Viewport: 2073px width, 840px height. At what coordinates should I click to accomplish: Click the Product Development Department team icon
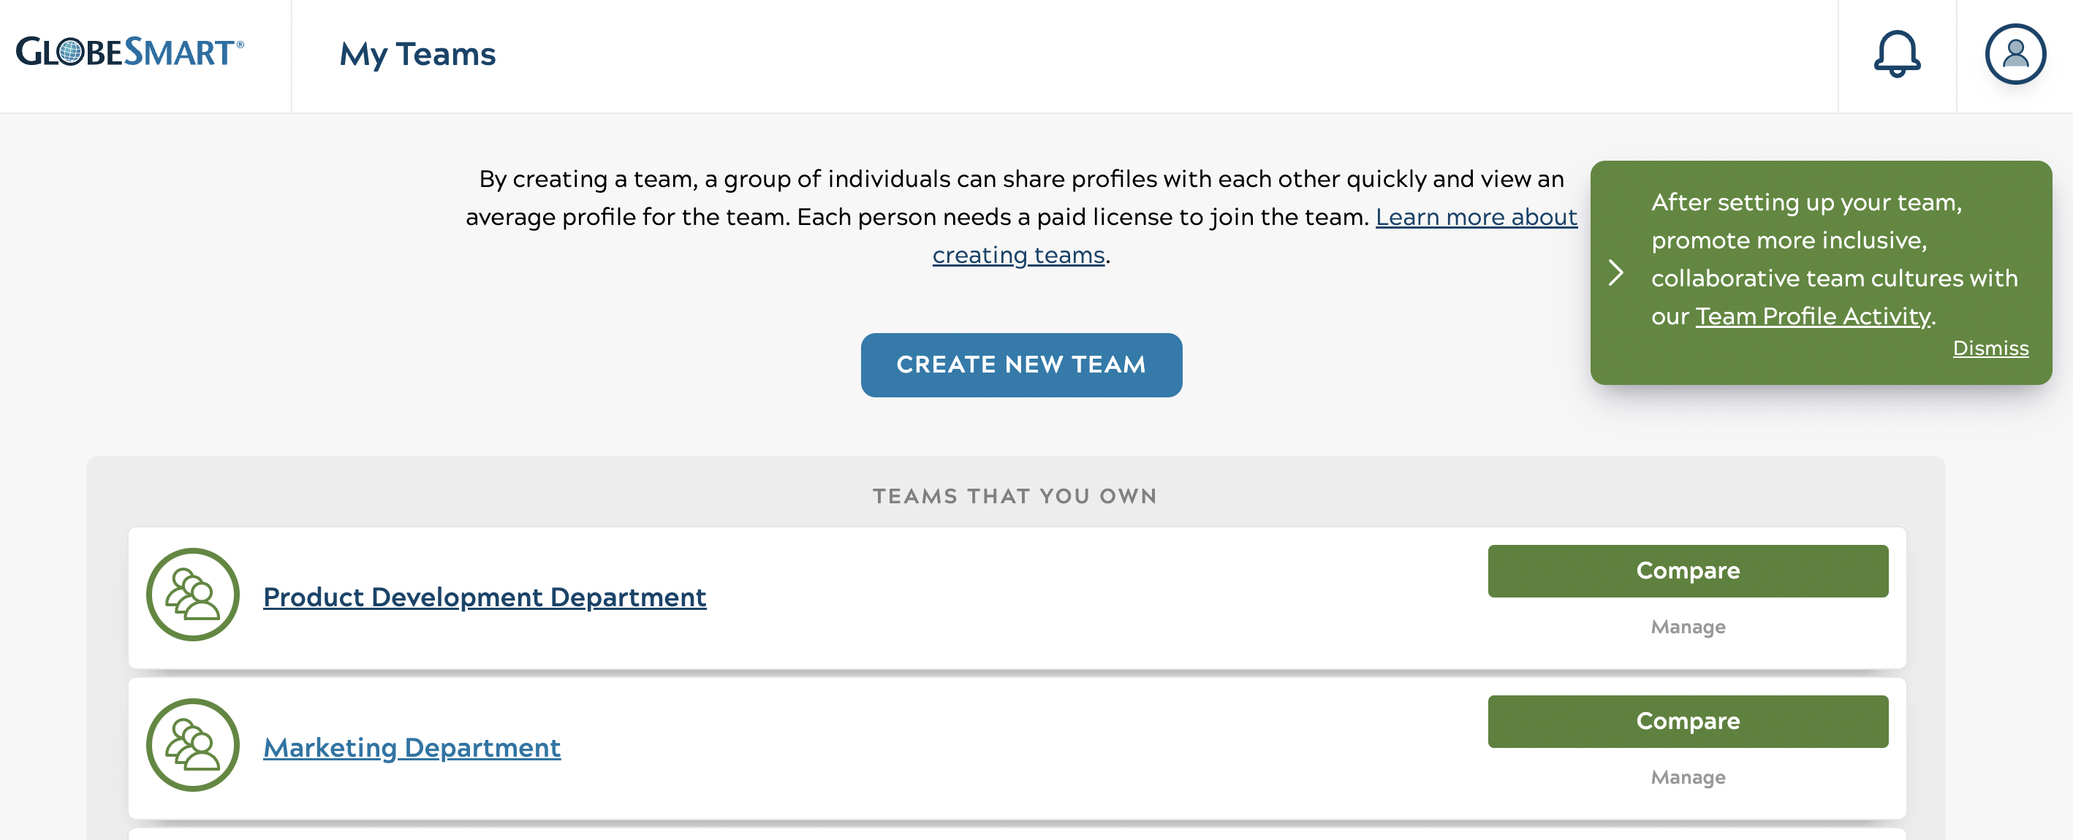193,595
